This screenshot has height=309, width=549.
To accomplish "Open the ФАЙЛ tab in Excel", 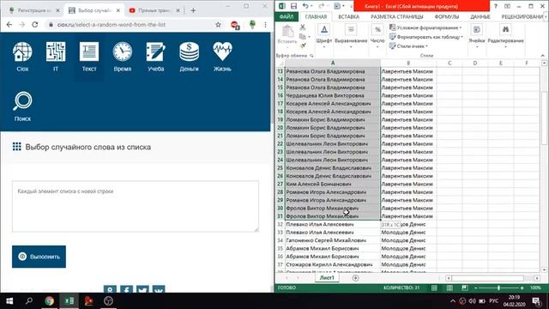I will pos(287,16).
